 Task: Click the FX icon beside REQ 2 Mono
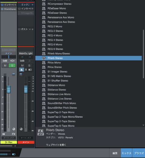point(44,26)
